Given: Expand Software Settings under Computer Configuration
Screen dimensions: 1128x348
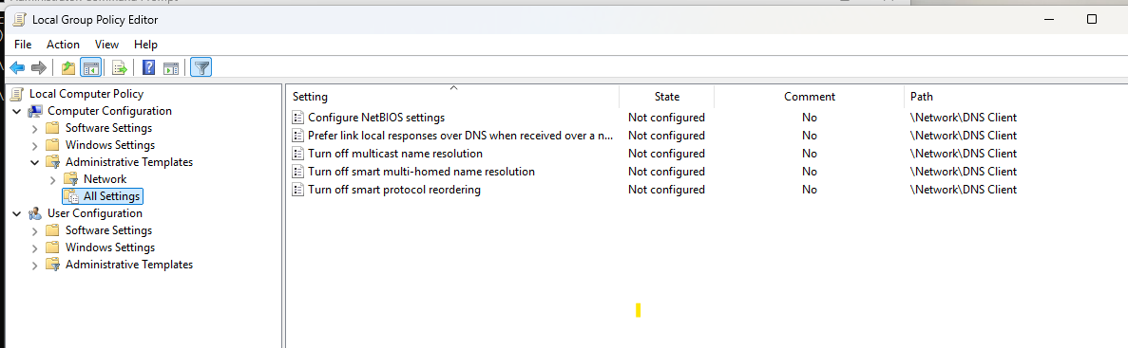Looking at the screenshot, I should click(x=34, y=128).
